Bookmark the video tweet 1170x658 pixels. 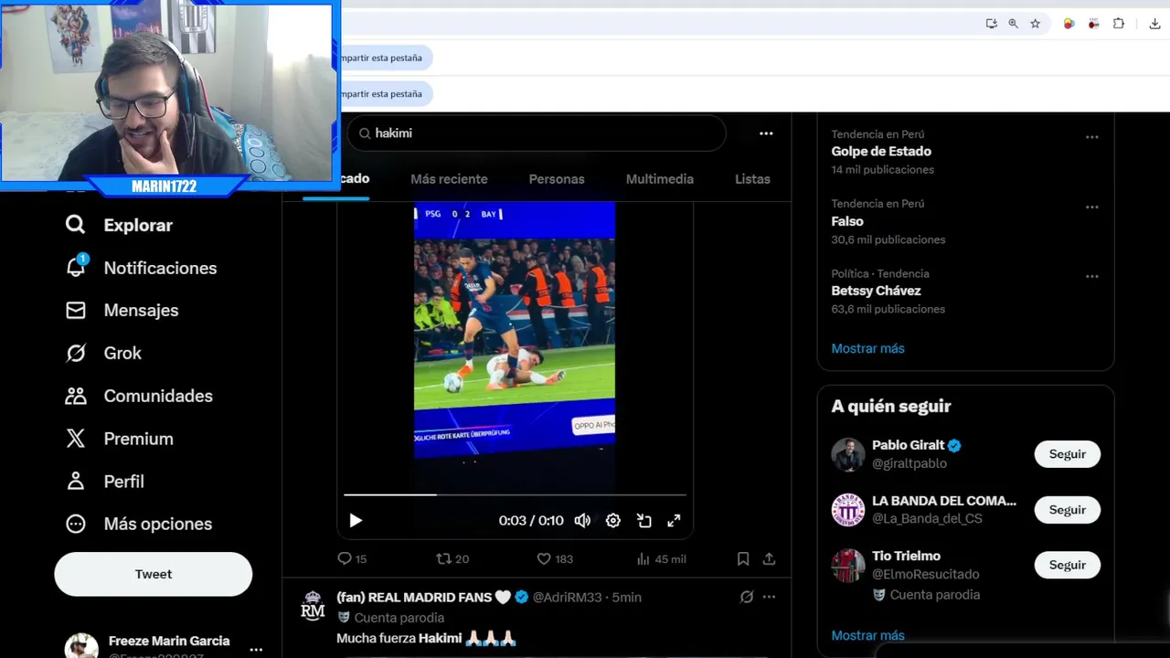(x=743, y=558)
